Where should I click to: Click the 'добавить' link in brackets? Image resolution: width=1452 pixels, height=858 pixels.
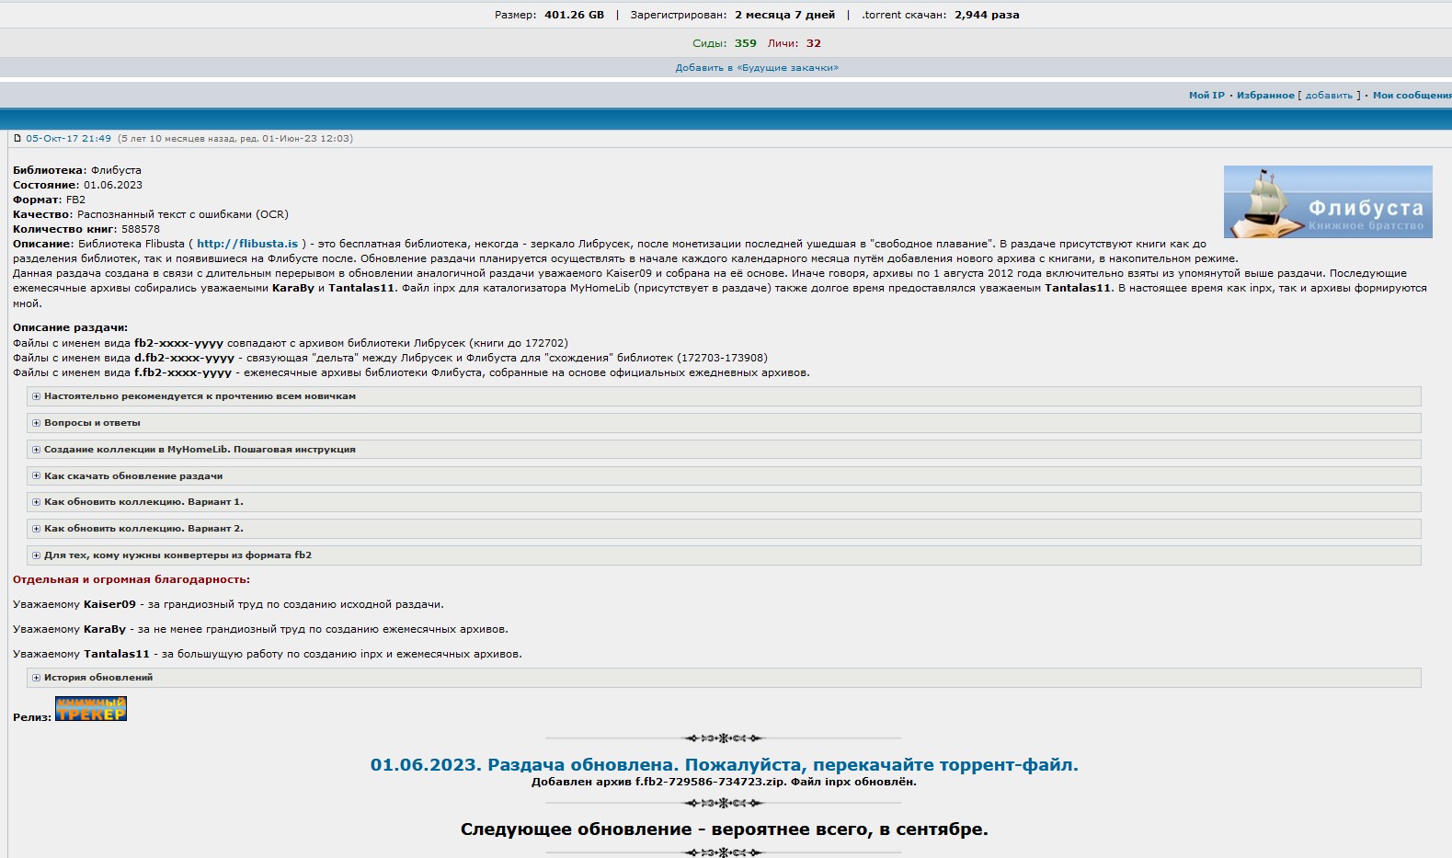1329,96
